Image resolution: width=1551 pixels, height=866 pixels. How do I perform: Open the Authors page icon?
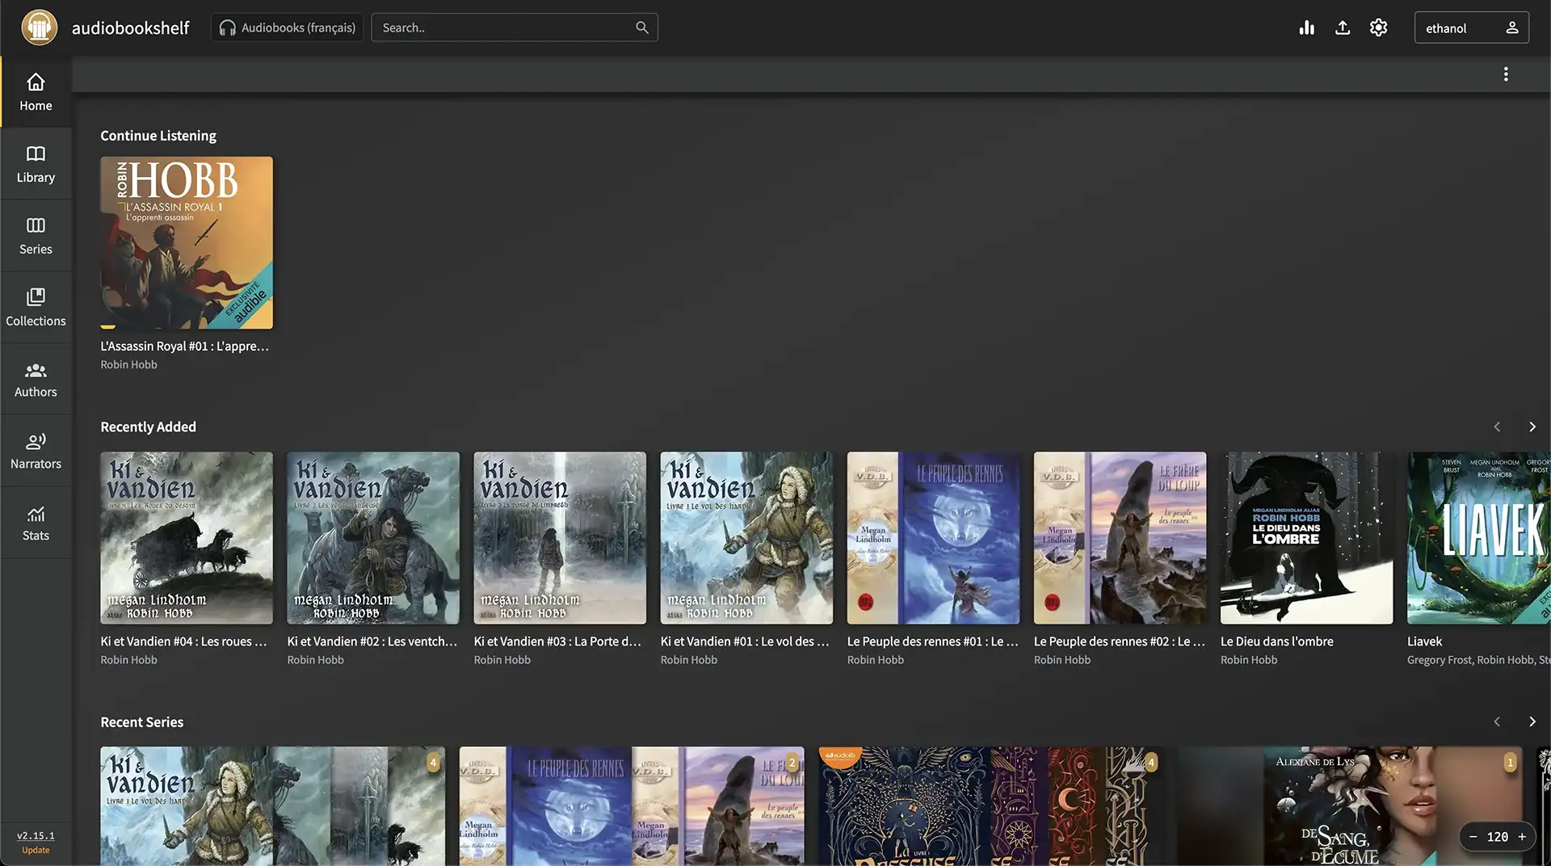[x=36, y=378]
